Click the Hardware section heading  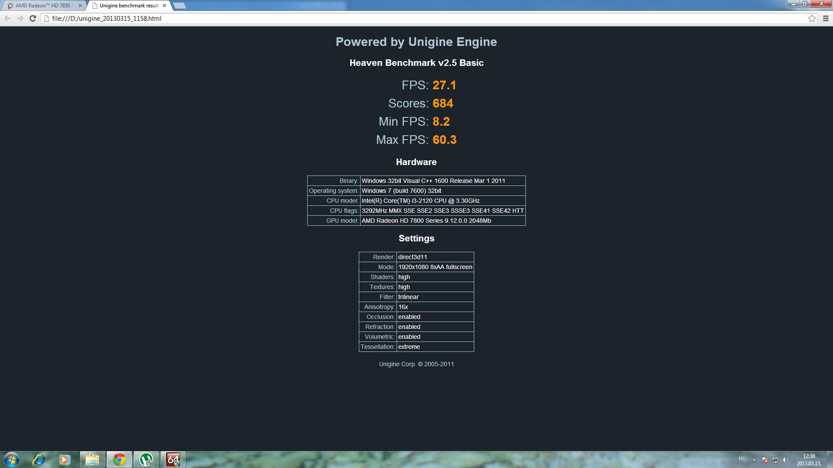pyautogui.click(x=416, y=162)
